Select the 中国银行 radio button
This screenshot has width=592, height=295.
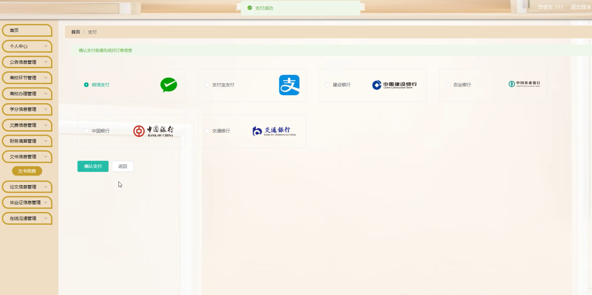tap(86, 131)
